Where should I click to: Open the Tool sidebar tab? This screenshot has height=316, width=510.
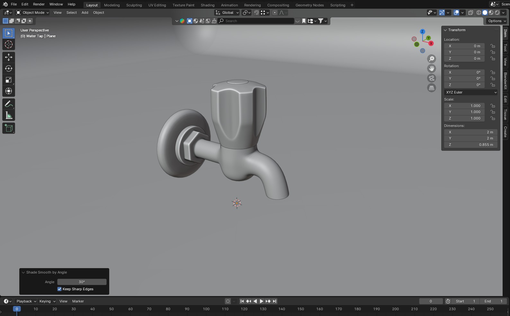(506, 48)
